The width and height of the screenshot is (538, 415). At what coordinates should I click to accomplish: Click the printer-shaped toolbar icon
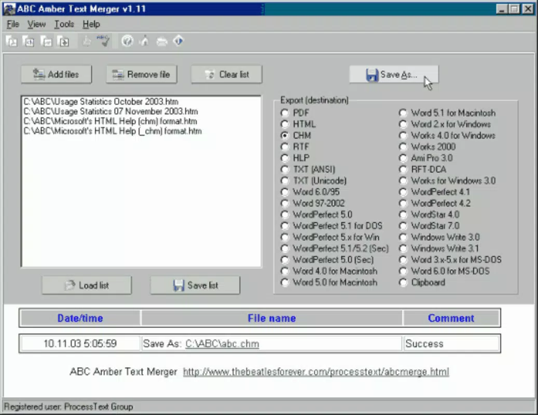click(161, 41)
